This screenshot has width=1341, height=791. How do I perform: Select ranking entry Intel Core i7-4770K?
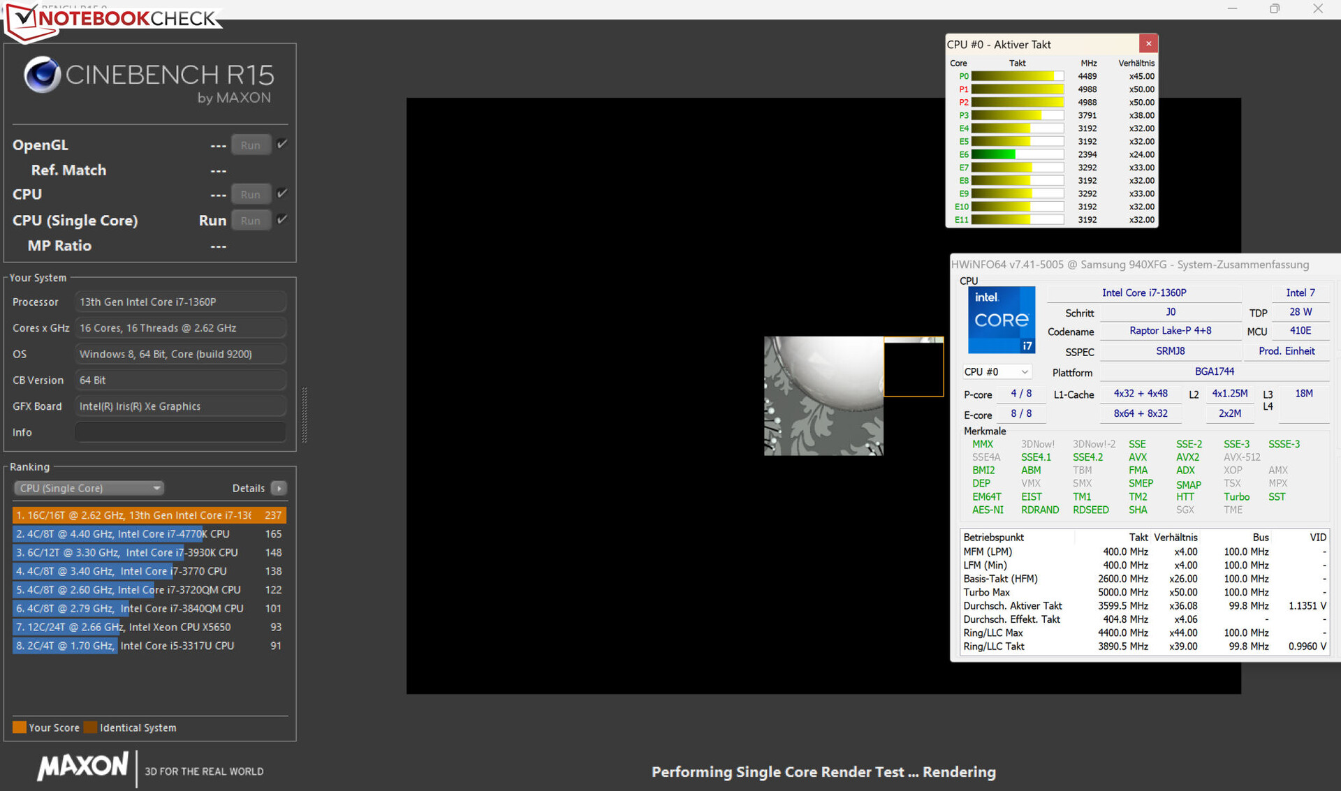149,534
